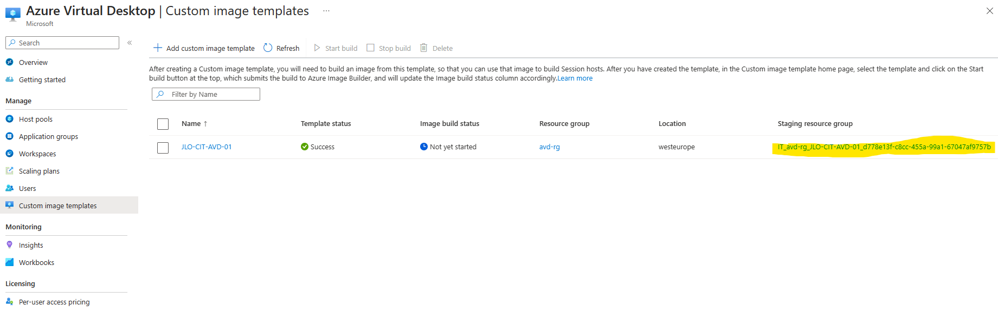Click the Staging resource group column header
This screenshot has height=318, width=998.
tap(815, 123)
